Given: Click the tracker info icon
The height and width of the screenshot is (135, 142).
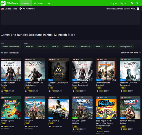Looking at the screenshot, I should (x=138, y=9).
